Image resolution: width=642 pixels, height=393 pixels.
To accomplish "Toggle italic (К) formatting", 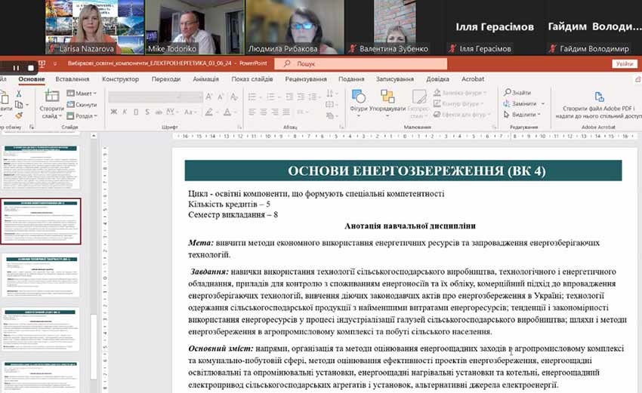I will tap(125, 113).
